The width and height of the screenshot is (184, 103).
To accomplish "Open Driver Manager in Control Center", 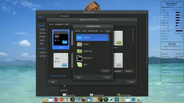I will point(124,95).
